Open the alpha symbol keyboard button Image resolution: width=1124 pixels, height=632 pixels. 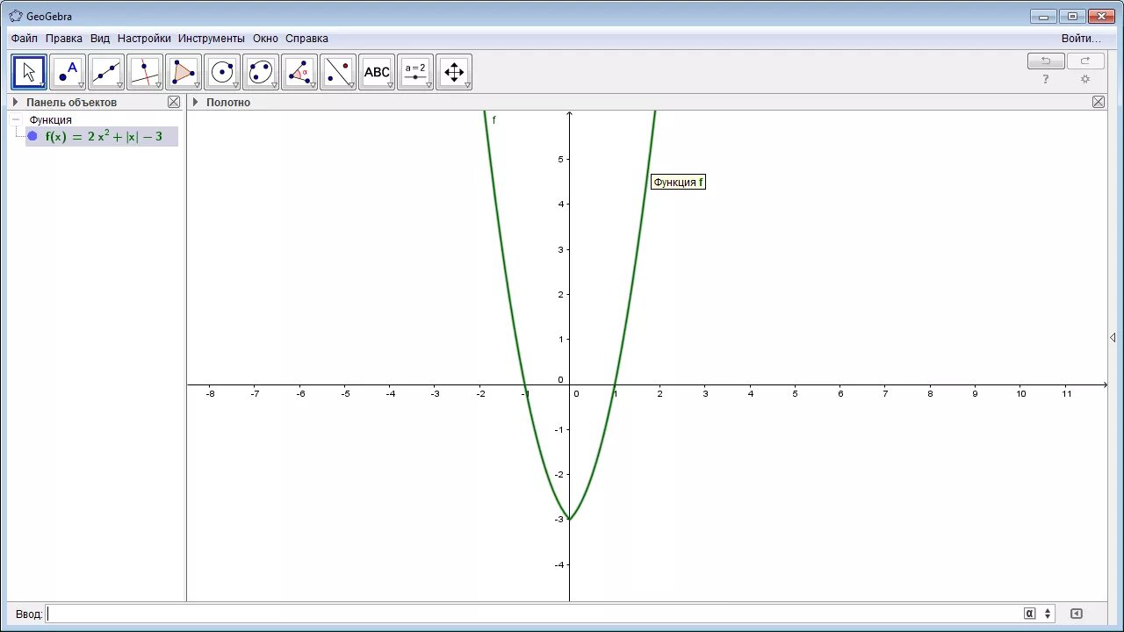pos(1029,614)
